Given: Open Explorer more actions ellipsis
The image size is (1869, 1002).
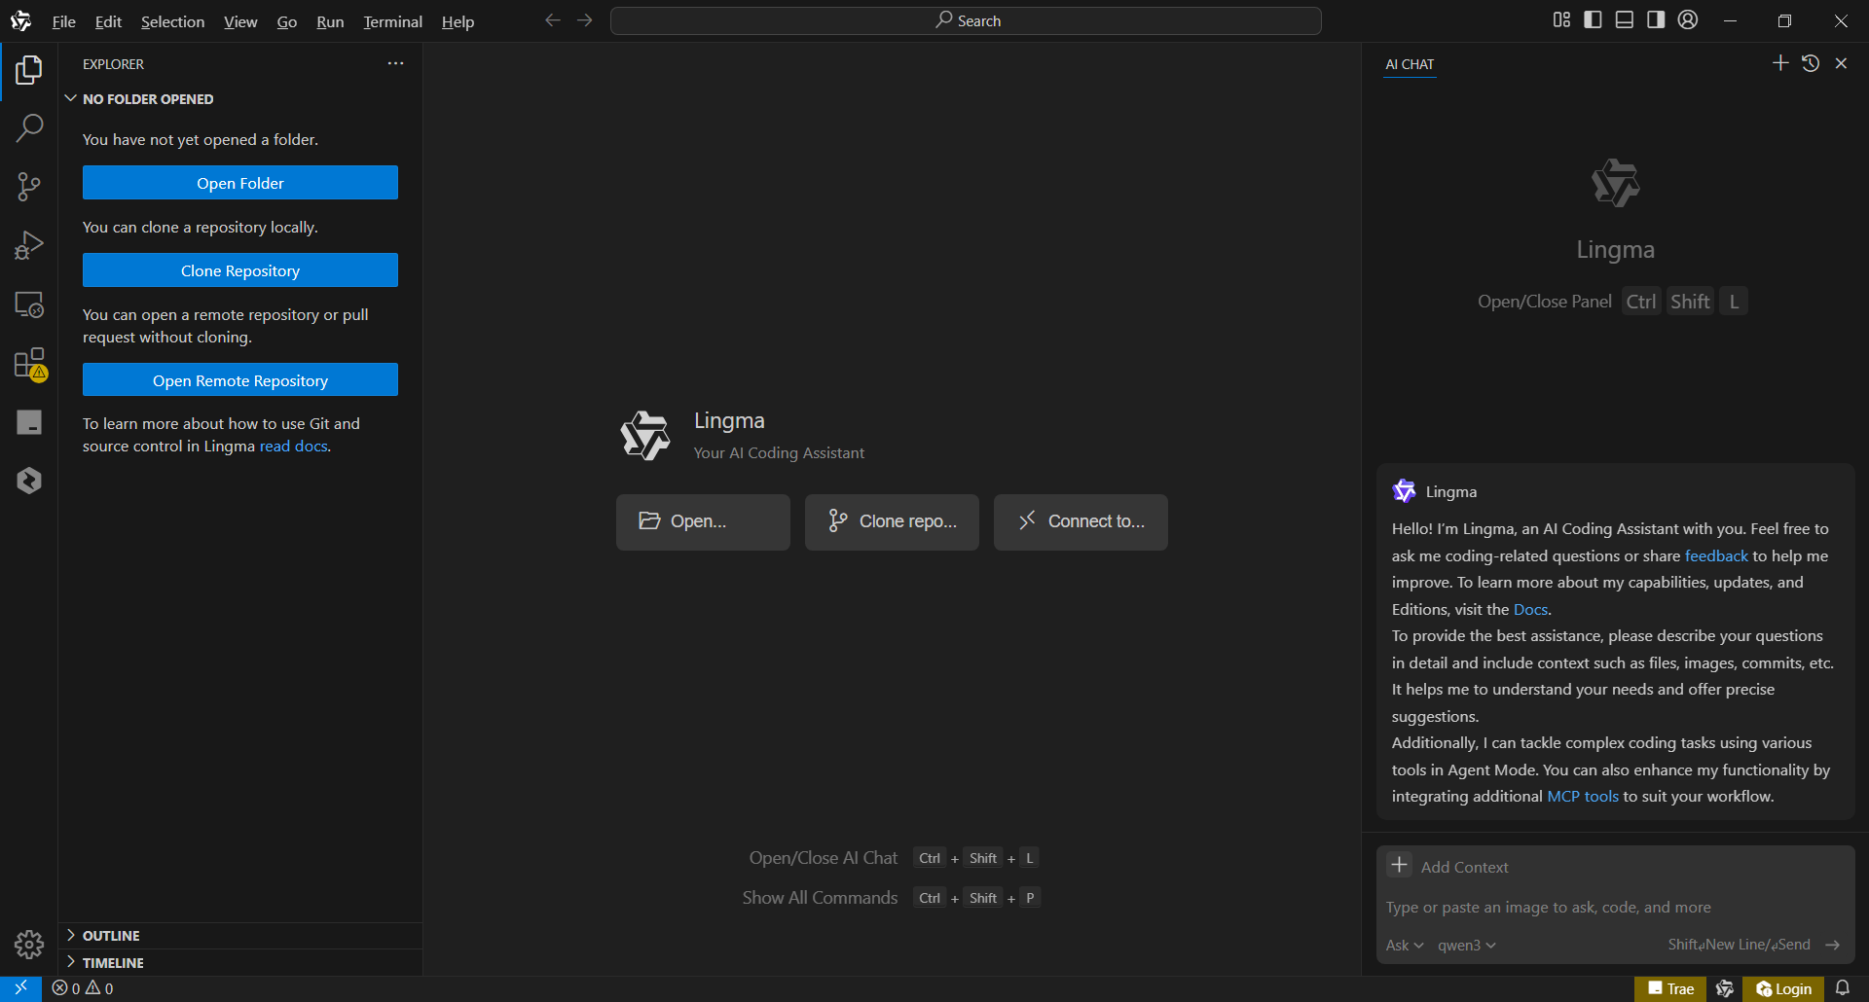Looking at the screenshot, I should pos(395,63).
